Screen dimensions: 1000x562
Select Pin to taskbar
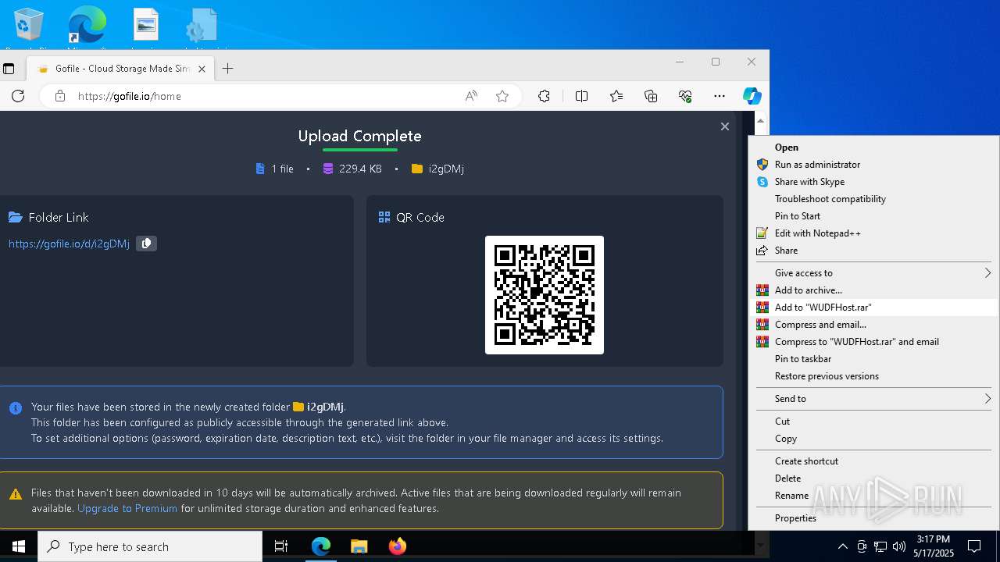click(873, 359)
